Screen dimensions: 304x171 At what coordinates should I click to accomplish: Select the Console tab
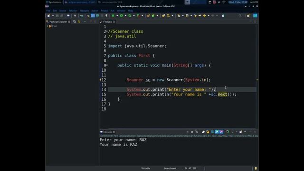pos(107,132)
